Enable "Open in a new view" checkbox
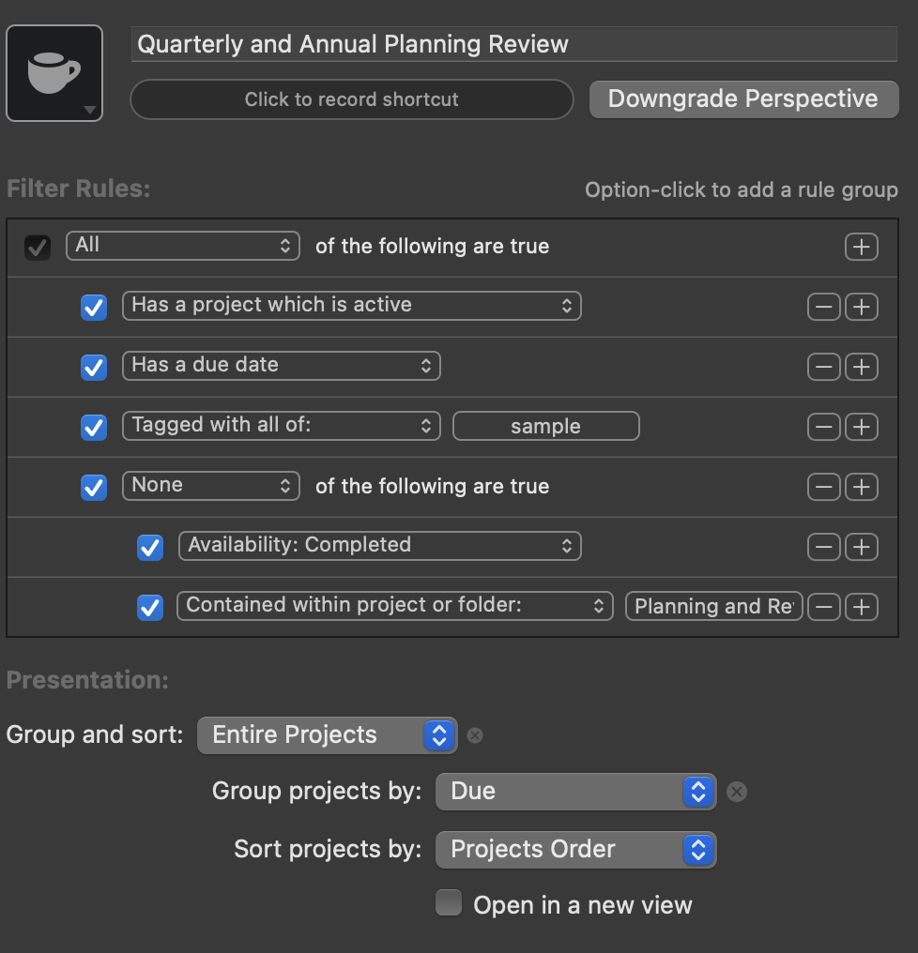The height and width of the screenshot is (953, 918). (449, 904)
